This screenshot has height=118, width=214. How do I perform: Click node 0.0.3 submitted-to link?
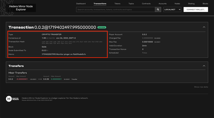coord(44,50)
